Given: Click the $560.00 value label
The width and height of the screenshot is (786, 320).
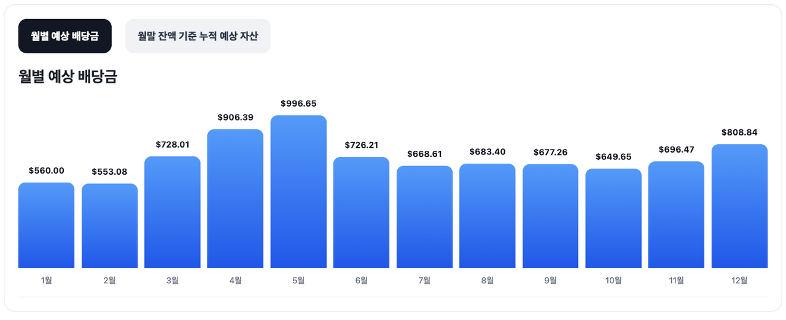Looking at the screenshot, I should point(46,171).
